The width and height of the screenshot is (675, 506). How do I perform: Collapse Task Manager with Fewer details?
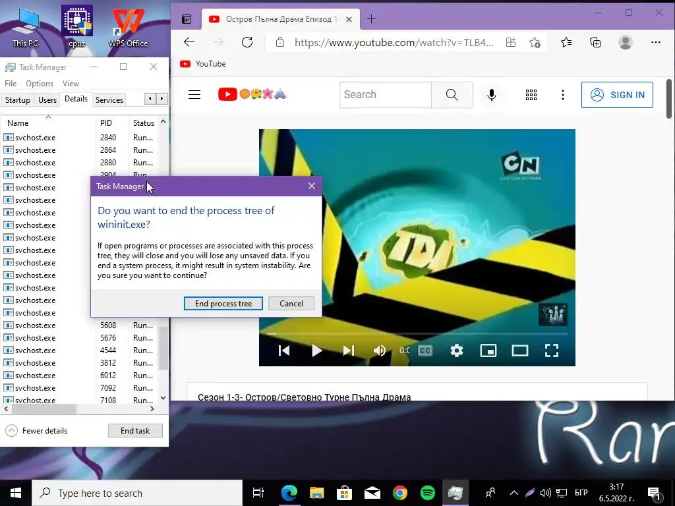pyautogui.click(x=36, y=431)
